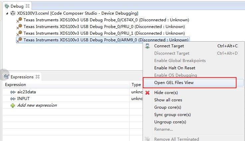Select the XDS100V3.ccxml debugging session row
The image size is (245, 141).
tap(78, 13)
